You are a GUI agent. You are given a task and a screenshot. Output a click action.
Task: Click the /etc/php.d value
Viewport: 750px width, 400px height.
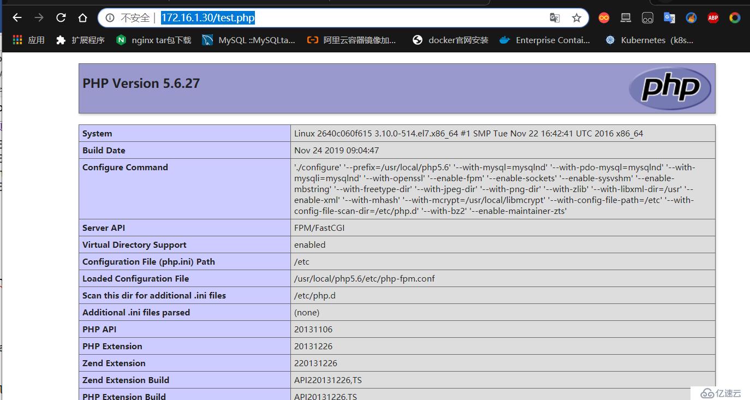(x=315, y=295)
